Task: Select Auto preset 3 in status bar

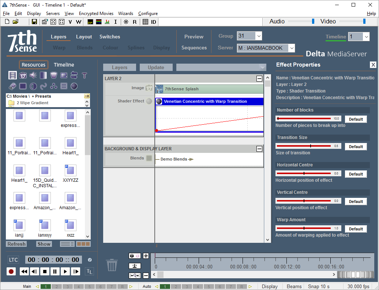Action: click(187, 287)
